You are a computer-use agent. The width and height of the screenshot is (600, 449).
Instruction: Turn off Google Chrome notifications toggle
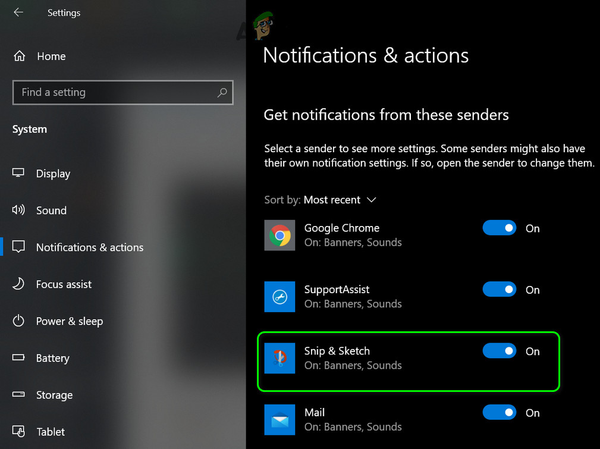click(500, 228)
